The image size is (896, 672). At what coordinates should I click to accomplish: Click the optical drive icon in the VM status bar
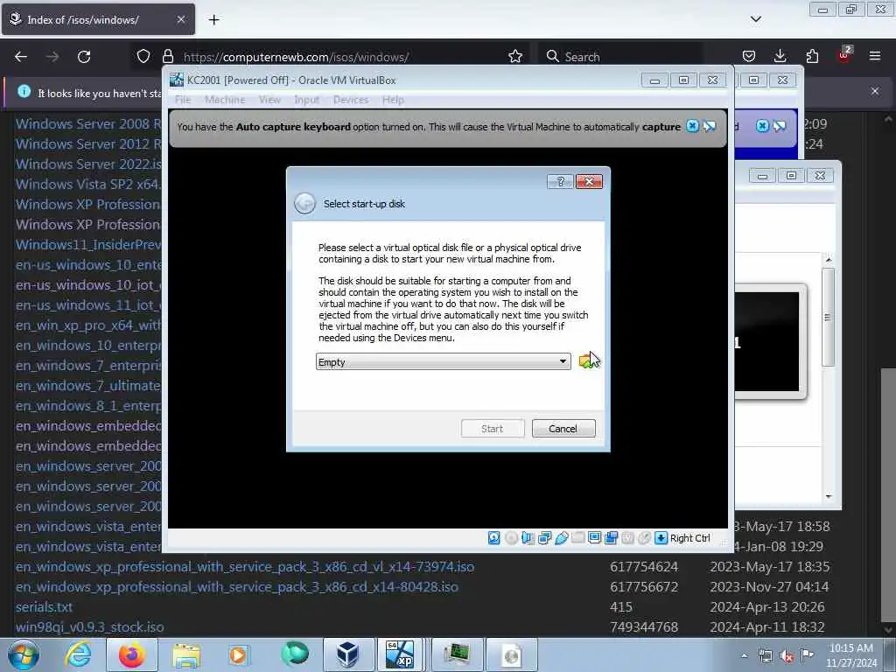pos(511,538)
